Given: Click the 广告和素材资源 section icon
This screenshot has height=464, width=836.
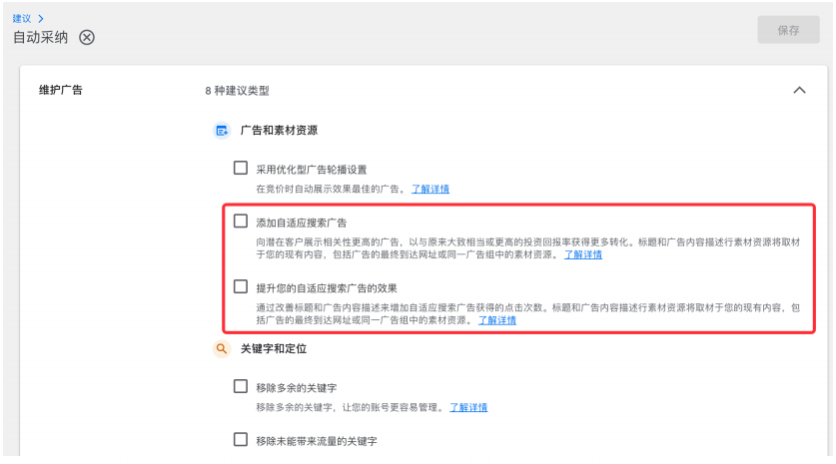Looking at the screenshot, I should tap(222, 131).
